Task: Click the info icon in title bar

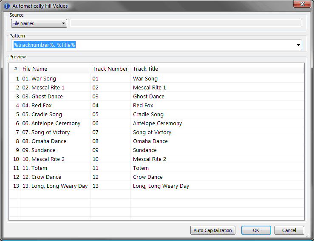Action: 7,6
